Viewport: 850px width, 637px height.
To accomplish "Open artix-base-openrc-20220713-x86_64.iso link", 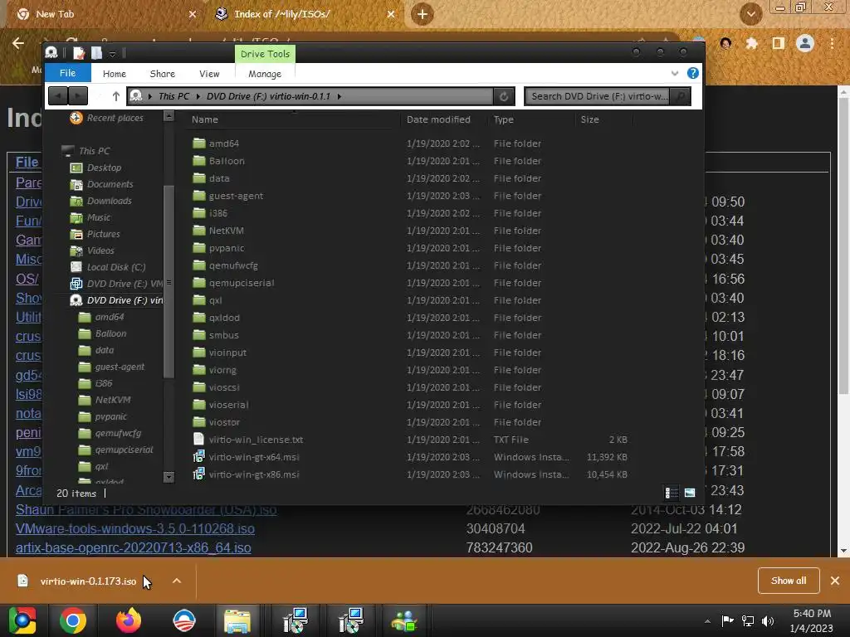I will point(134,547).
